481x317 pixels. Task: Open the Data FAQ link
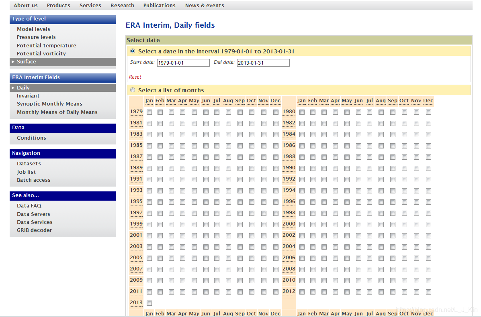pyautogui.click(x=29, y=206)
